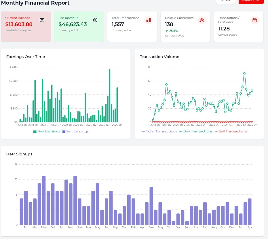This screenshot has width=268, height=239.
Task: Click the users icon on Unique Customers card
Action: click(202, 20)
